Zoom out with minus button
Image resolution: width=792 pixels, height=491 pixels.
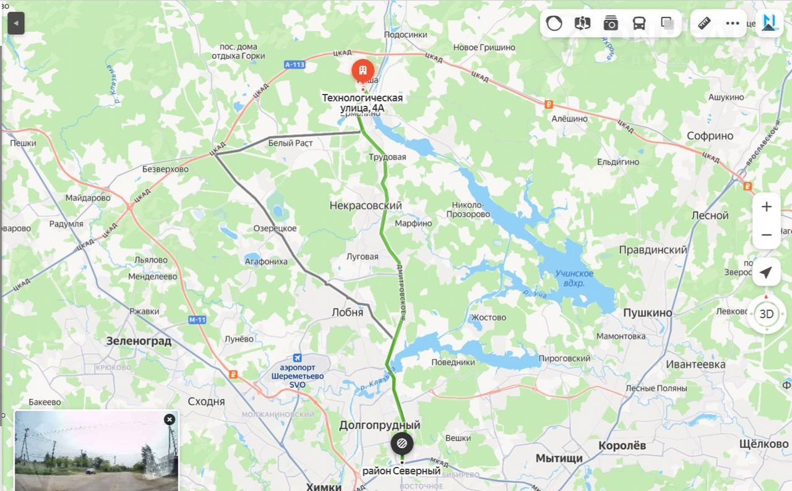(767, 235)
